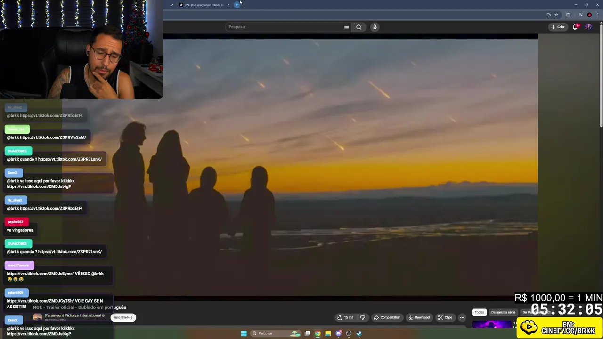Viewport: 603px width, 339px height.
Task: Dislike the video with thumbs down
Action: pyautogui.click(x=362, y=317)
